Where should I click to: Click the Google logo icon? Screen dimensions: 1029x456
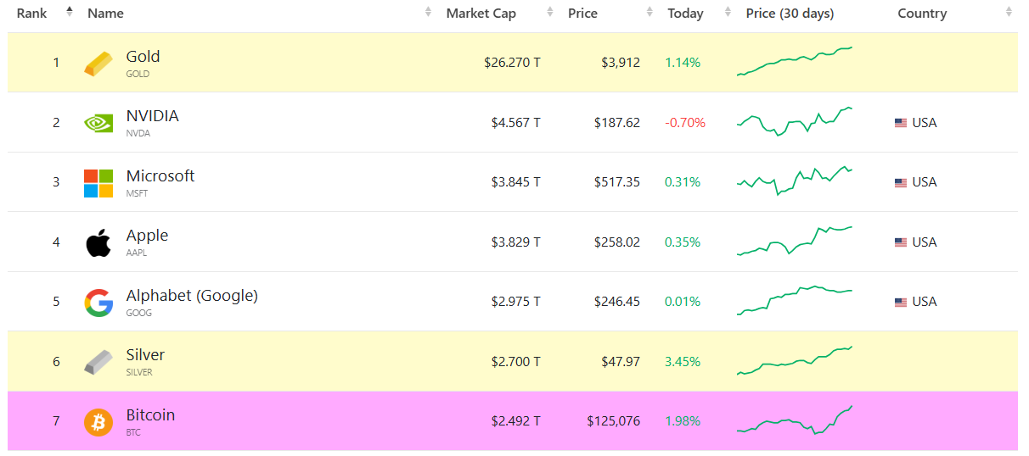(x=98, y=303)
